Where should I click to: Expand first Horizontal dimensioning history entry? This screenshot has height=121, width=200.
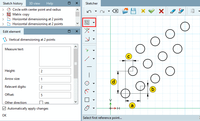point(3,19)
